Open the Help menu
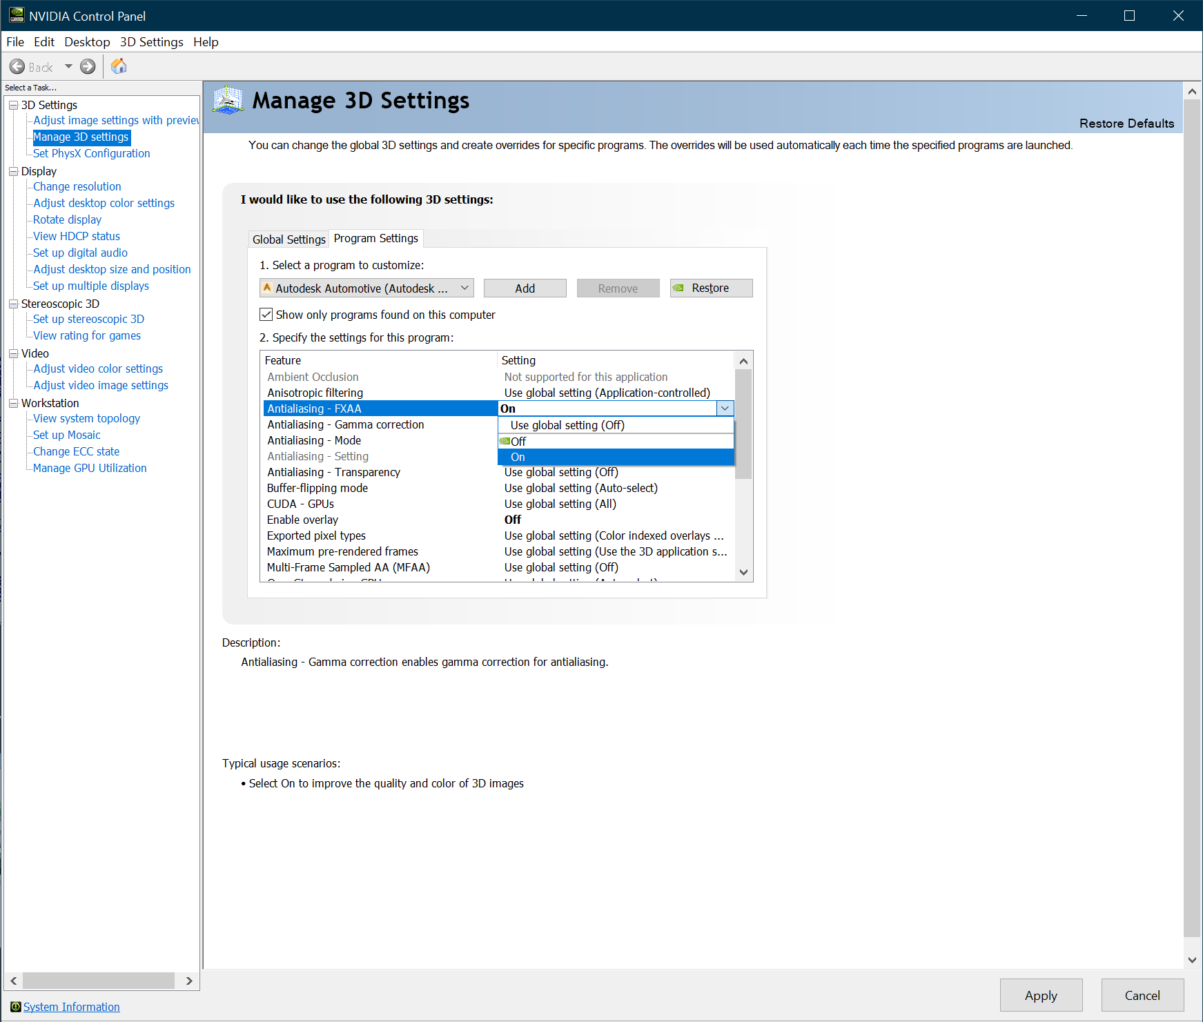This screenshot has height=1022, width=1203. click(x=206, y=42)
